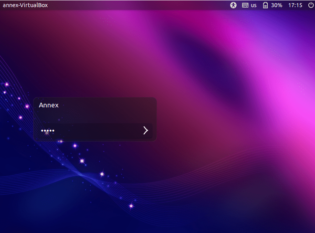
Task: Submit login with the arrow button
Action: (x=146, y=130)
